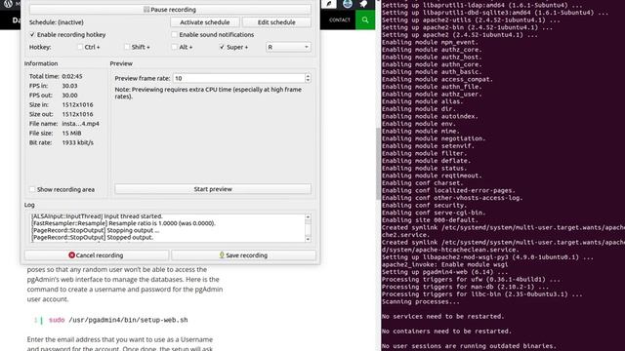Click terminal line 'Setting up pgadmin4-web (6.14)'
Screen dimensions: 625x351
tap(445, 272)
